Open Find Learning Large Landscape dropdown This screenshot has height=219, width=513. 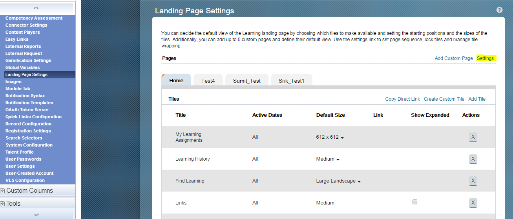pyautogui.click(x=338, y=181)
